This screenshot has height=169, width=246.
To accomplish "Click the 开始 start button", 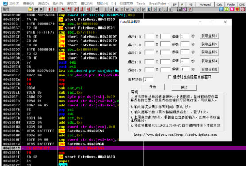I will click(x=153, y=87).
